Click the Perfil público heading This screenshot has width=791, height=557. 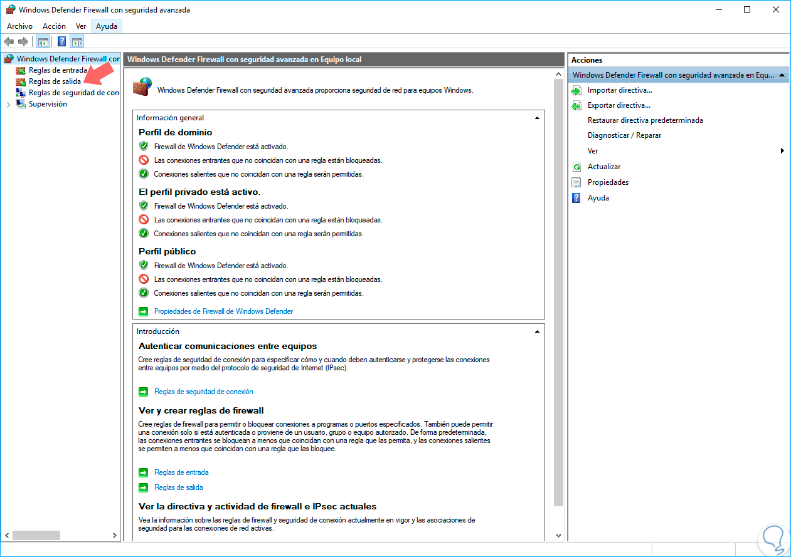(x=167, y=251)
